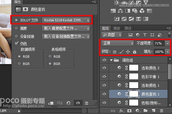The height and width of the screenshot is (114, 172).
Task: Add a Hue/Saturation adjustment icon
Action: [113, 11]
